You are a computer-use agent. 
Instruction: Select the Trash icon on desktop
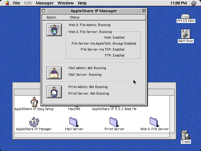click(186, 135)
